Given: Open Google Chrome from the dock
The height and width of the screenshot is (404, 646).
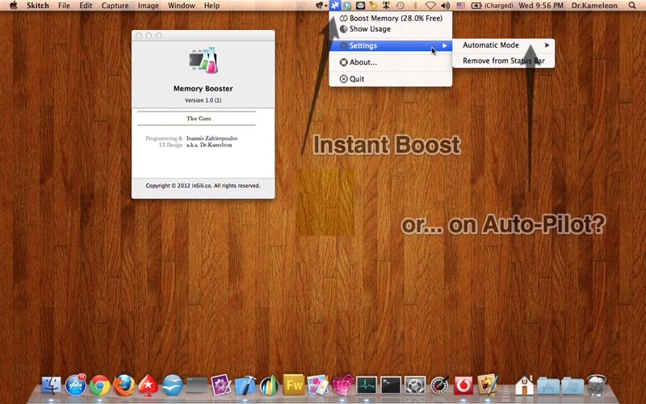Looking at the screenshot, I should click(100, 386).
